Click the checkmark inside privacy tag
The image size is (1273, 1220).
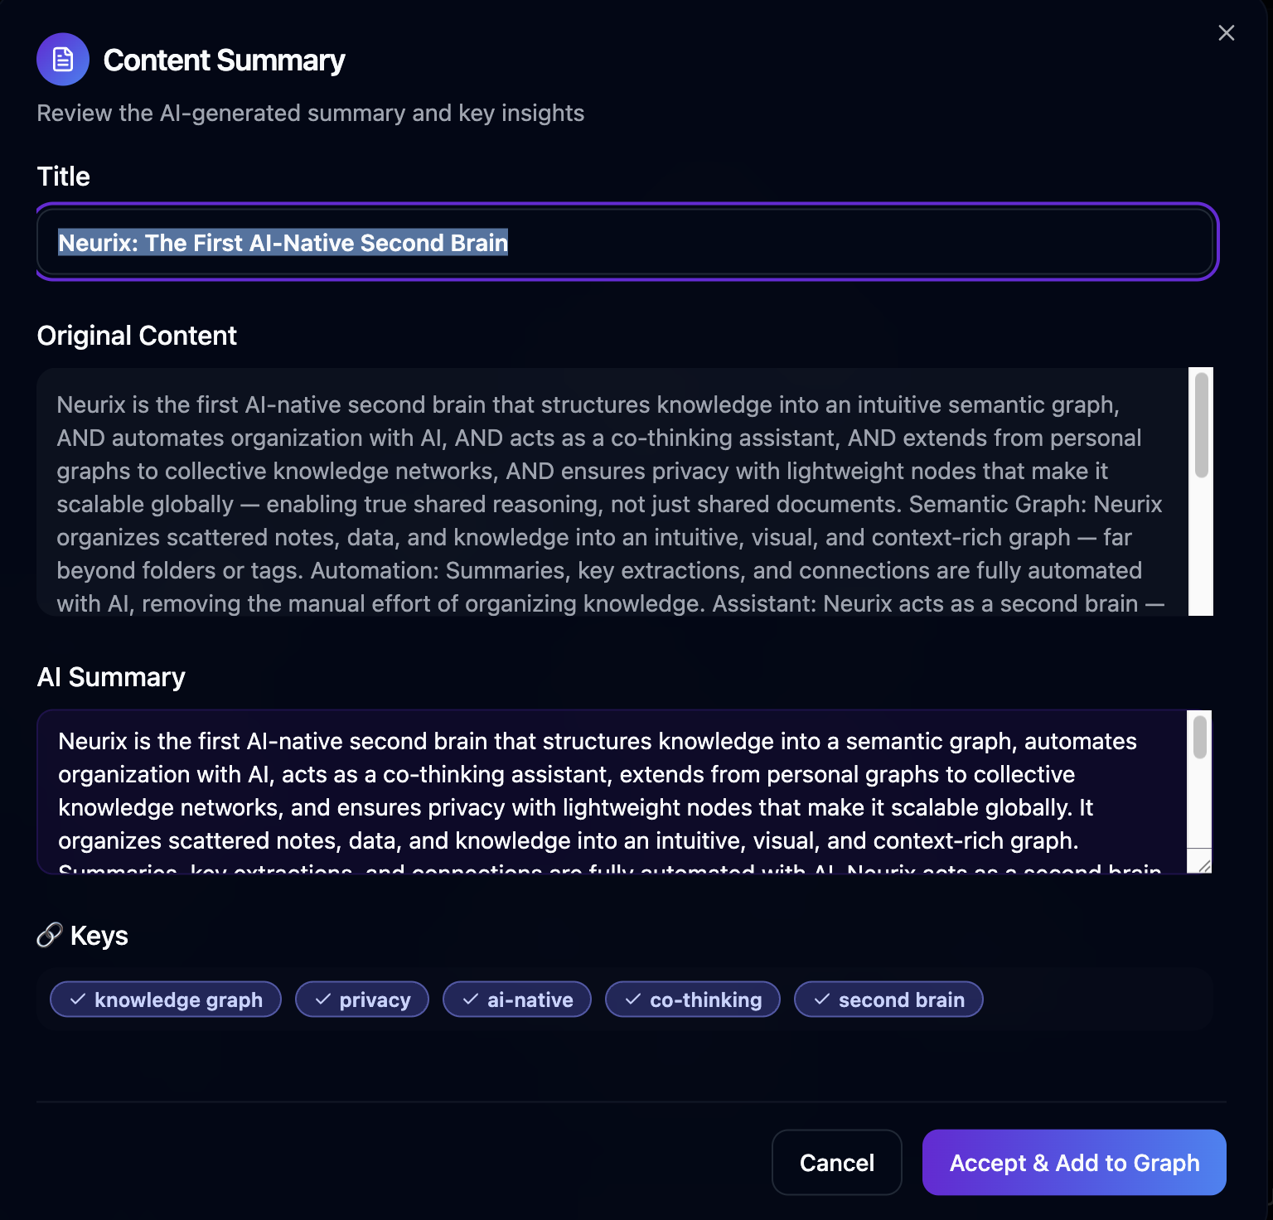tap(322, 1000)
